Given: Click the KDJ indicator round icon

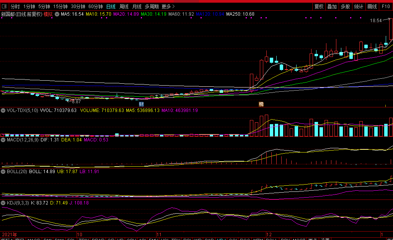Looking at the screenshot, I should point(3,203).
